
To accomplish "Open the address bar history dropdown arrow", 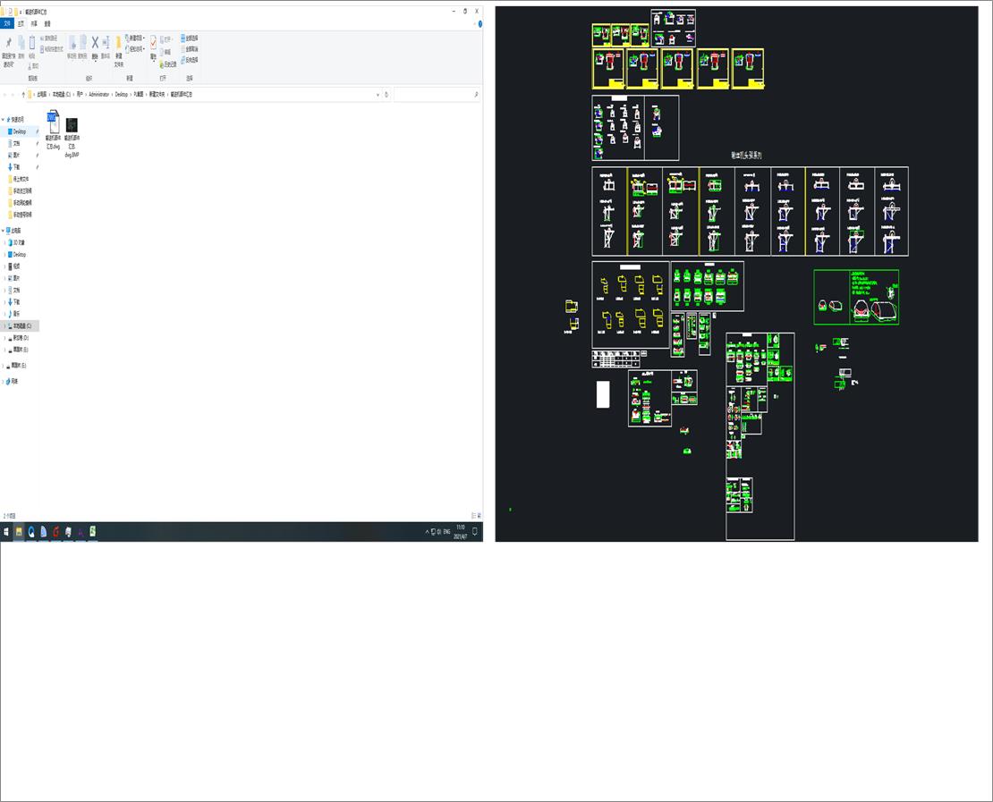I will click(x=378, y=94).
